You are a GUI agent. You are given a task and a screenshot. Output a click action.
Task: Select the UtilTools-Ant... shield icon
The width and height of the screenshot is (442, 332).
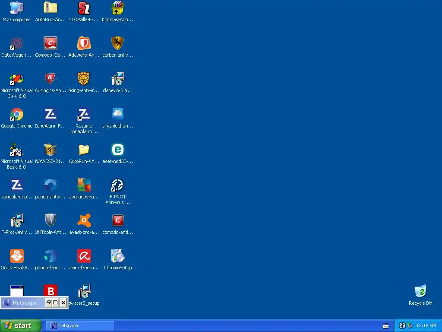pos(50,221)
